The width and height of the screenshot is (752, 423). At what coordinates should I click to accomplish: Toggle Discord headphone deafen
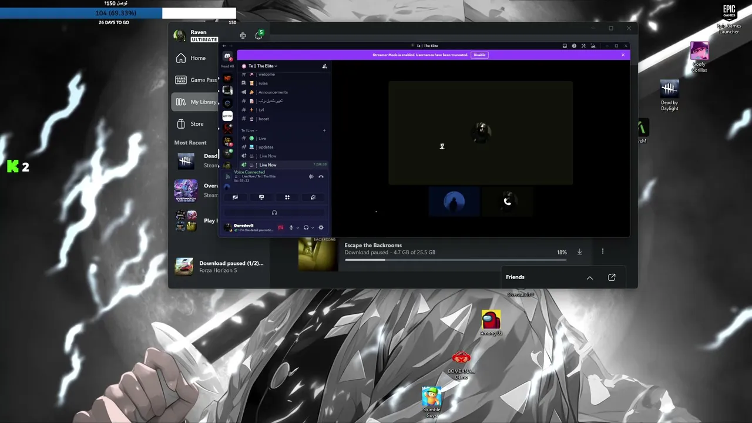tap(306, 227)
